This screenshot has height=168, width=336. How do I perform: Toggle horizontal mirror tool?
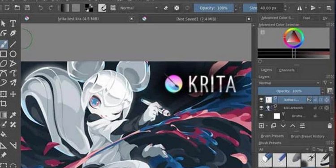point(300,8)
